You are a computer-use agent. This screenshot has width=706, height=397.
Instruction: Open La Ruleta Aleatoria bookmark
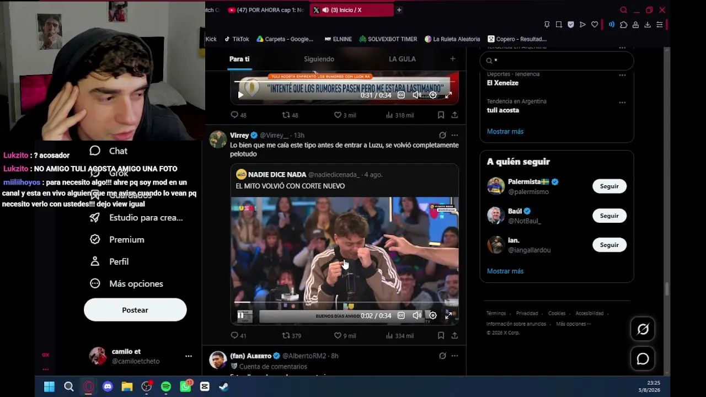(x=452, y=39)
